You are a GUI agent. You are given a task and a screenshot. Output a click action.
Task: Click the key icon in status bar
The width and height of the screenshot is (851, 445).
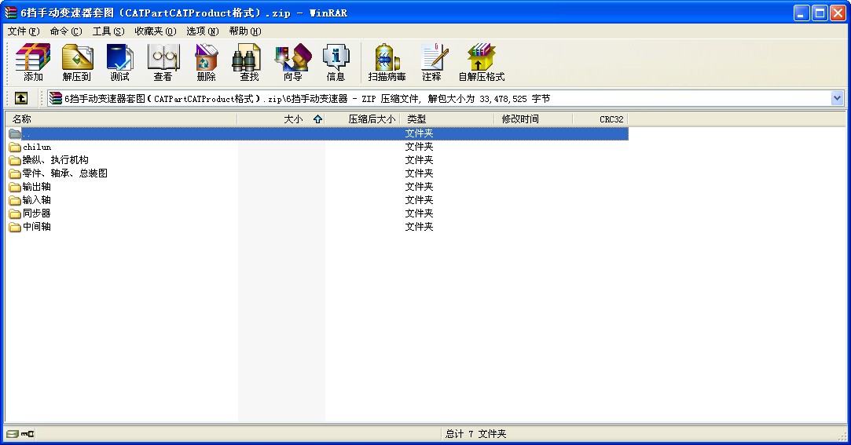pos(28,433)
